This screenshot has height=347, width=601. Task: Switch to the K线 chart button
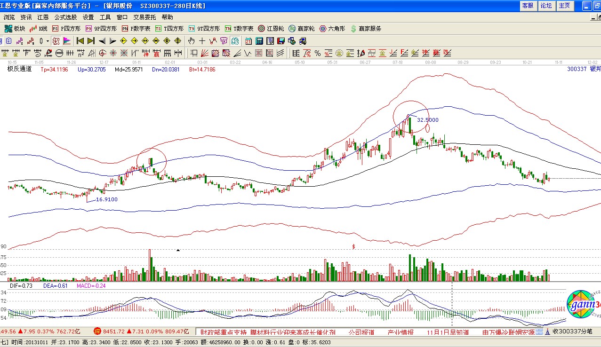point(39,29)
